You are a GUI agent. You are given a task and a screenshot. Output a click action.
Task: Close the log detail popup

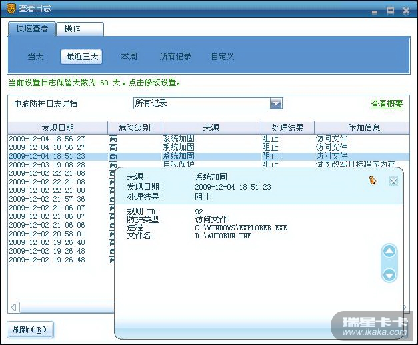(393, 181)
